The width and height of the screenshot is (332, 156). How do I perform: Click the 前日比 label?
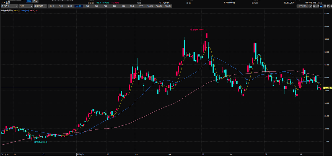coord(90,2)
